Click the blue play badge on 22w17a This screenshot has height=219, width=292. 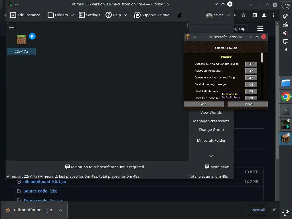click(32, 36)
